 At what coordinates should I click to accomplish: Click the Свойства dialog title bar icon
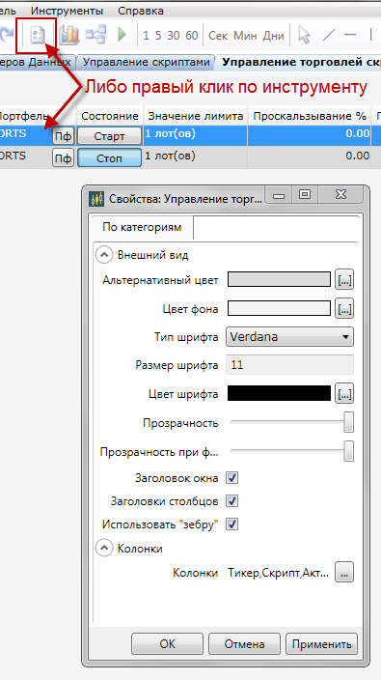pyautogui.click(x=97, y=200)
